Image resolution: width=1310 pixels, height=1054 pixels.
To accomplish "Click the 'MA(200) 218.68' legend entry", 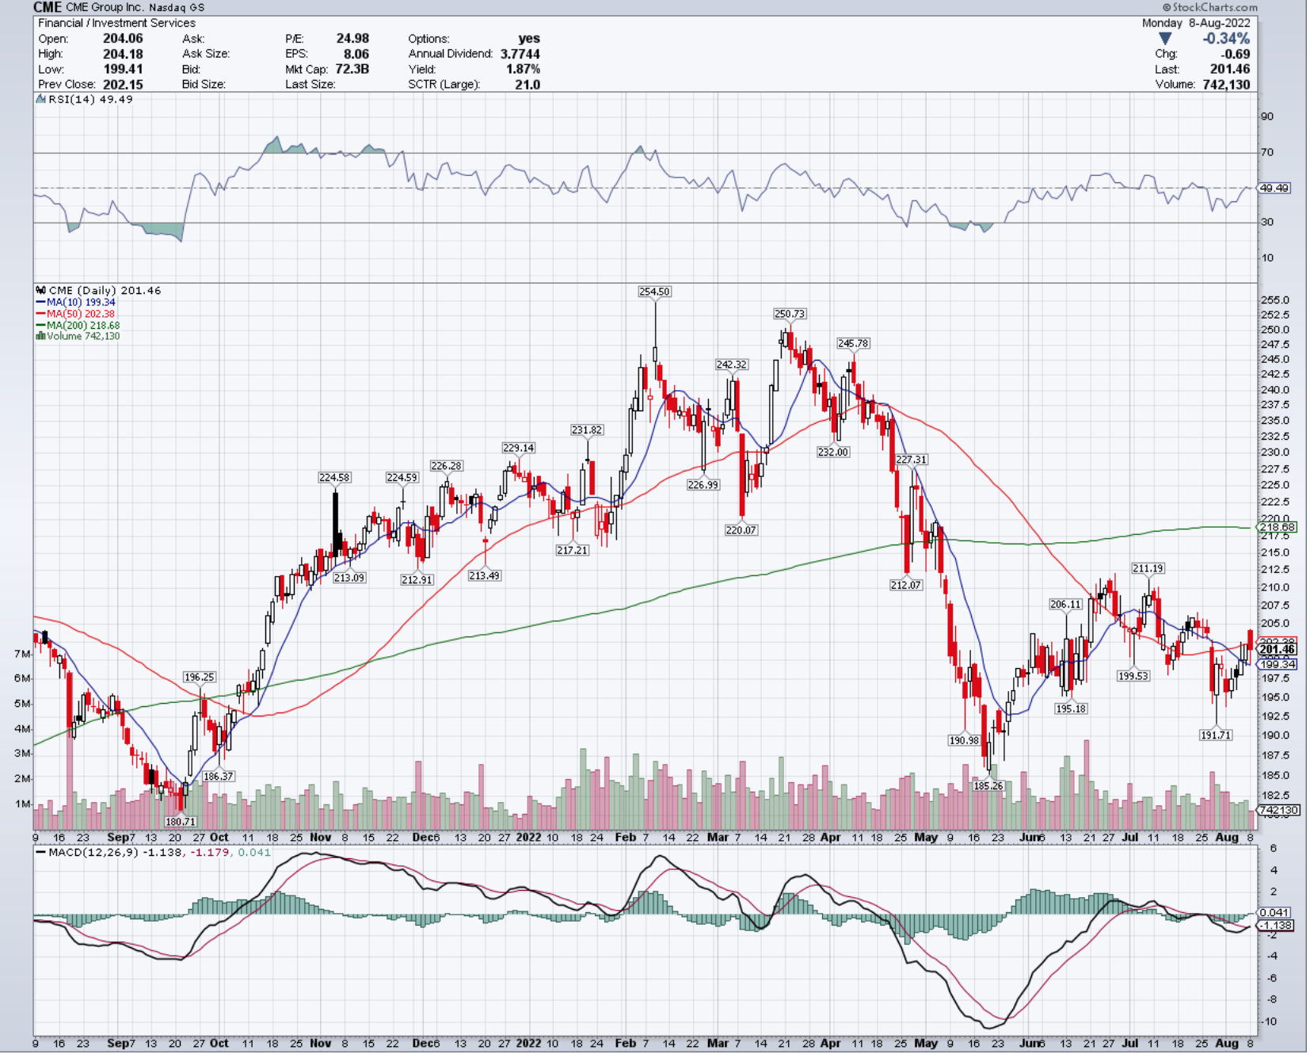I will point(83,325).
